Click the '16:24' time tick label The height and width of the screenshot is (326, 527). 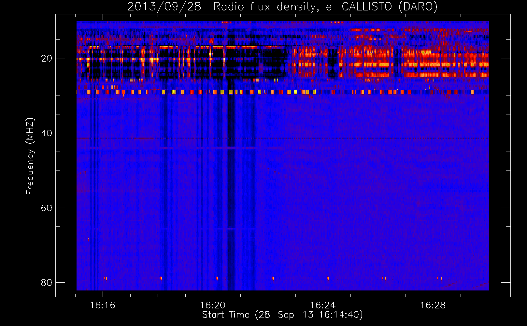pos(323,305)
